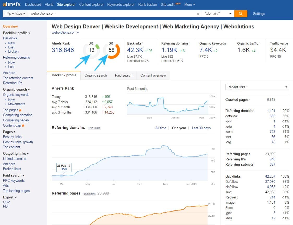Image resolution: width=293 pixels, height=225 pixels.
Task: Open Rank tracker
Action: (148, 4)
